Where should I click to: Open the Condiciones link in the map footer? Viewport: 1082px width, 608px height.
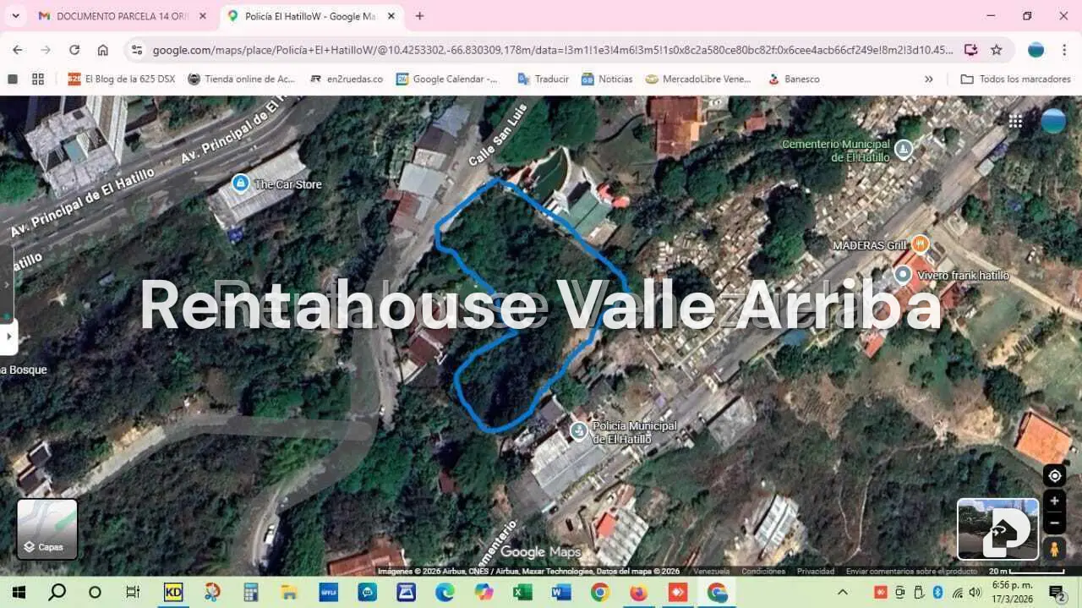(x=763, y=572)
